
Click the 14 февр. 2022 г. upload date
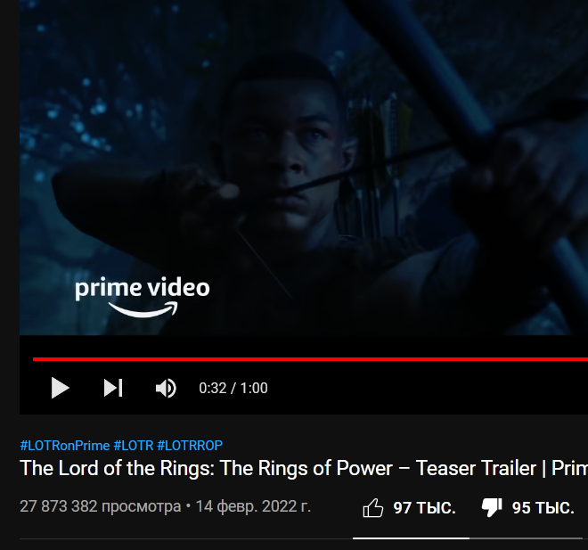[254, 506]
